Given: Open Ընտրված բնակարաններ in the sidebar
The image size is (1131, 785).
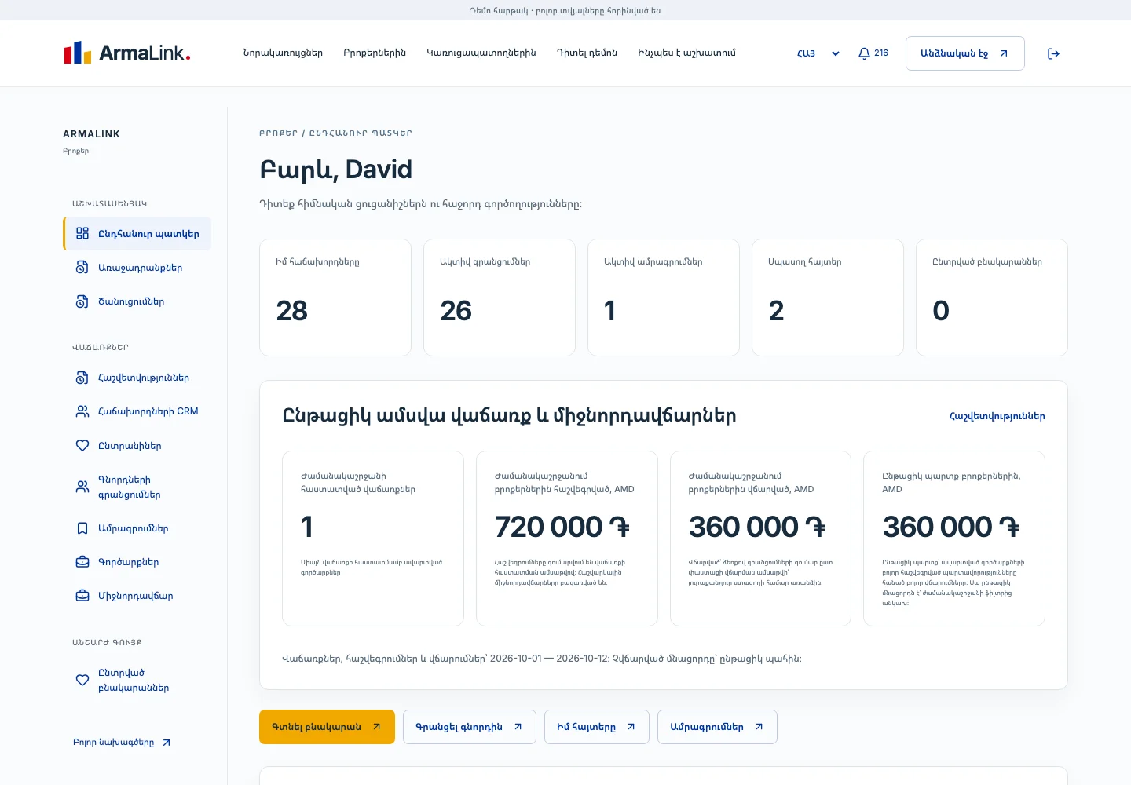Looking at the screenshot, I should (x=137, y=680).
